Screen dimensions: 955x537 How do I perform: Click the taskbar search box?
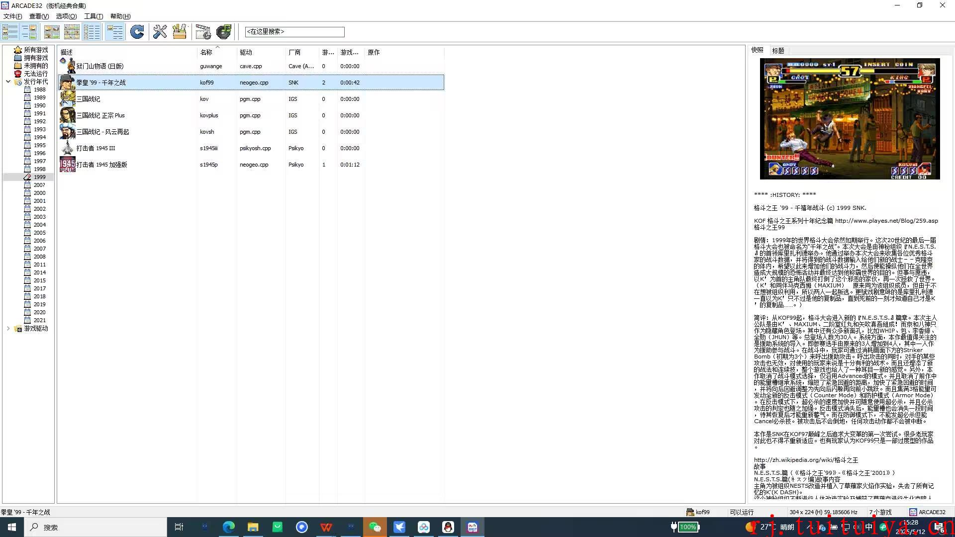pos(95,527)
